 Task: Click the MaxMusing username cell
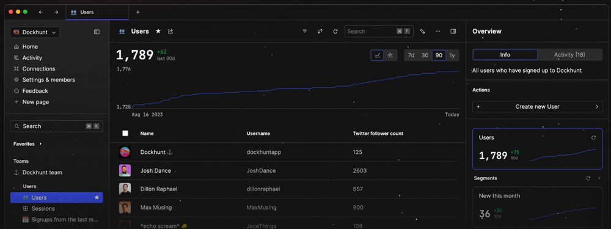coord(262,208)
